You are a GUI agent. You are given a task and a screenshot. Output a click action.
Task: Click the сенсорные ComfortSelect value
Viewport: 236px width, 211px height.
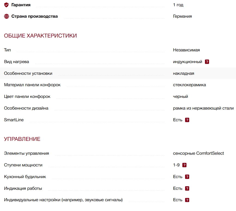tap(198, 153)
